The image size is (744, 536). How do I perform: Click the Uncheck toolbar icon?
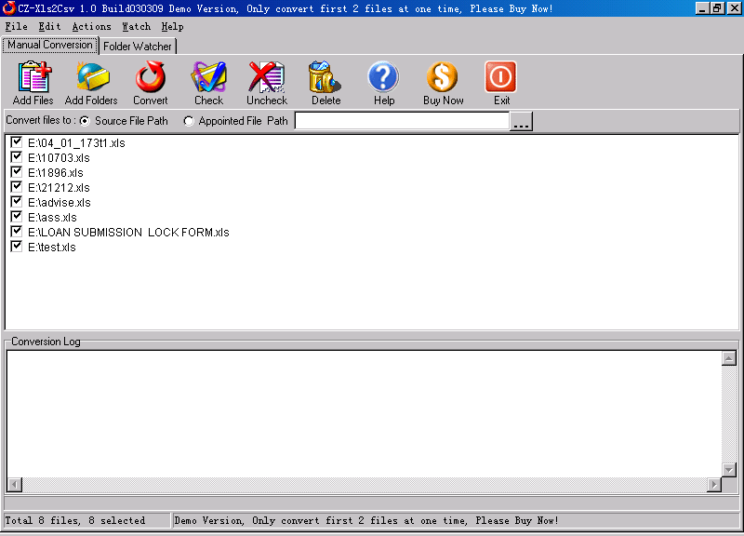pos(267,77)
